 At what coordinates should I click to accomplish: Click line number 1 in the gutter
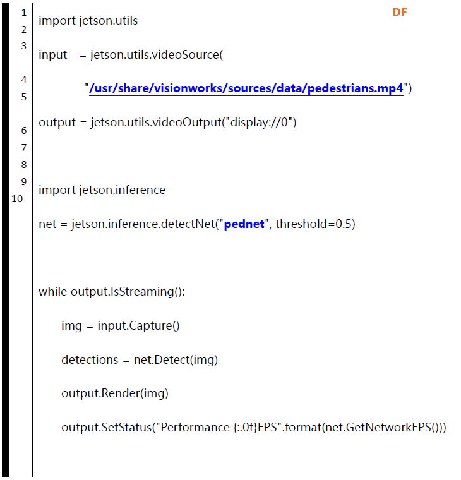tap(24, 13)
